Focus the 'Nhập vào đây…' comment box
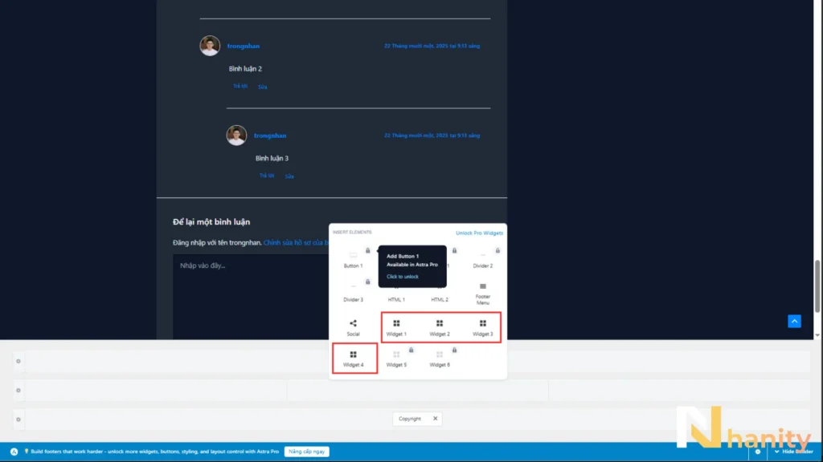 [252, 297]
